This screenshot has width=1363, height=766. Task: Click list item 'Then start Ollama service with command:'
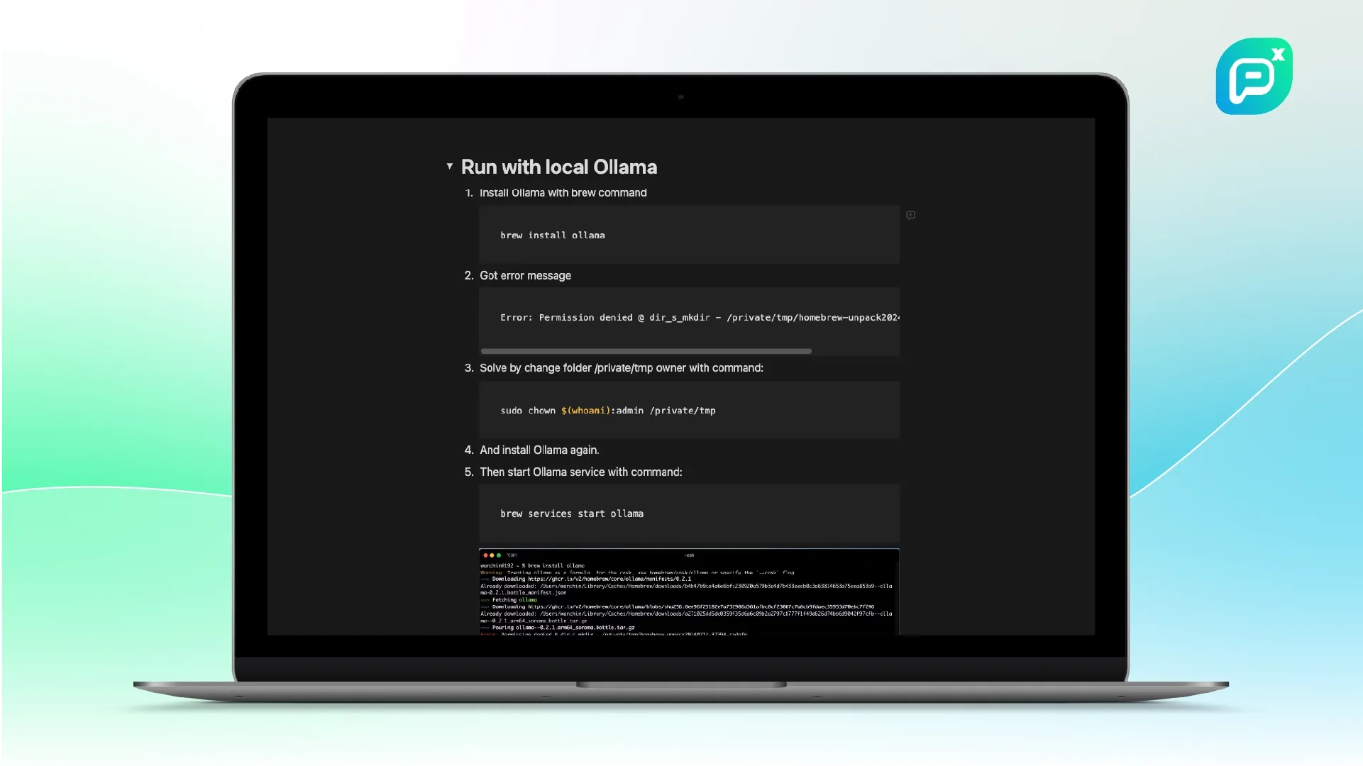[x=580, y=472]
